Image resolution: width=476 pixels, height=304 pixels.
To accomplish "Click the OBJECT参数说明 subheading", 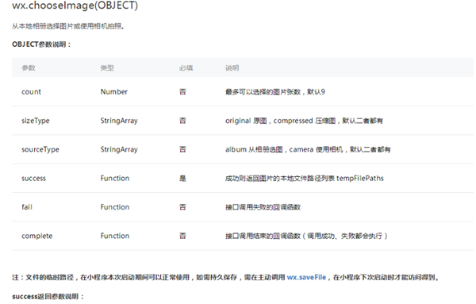I will click(x=41, y=44).
